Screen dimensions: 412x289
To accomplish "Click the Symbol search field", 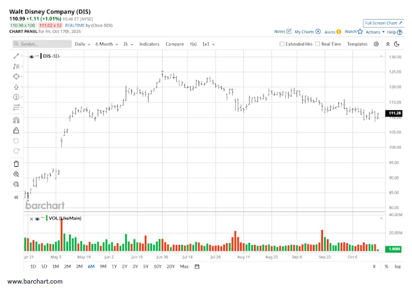I will (42, 44).
